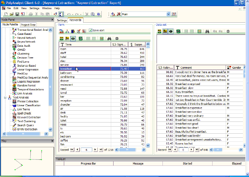Toggle the Save sort checkbox
Screen dimensions: 249x177
click(91, 30)
